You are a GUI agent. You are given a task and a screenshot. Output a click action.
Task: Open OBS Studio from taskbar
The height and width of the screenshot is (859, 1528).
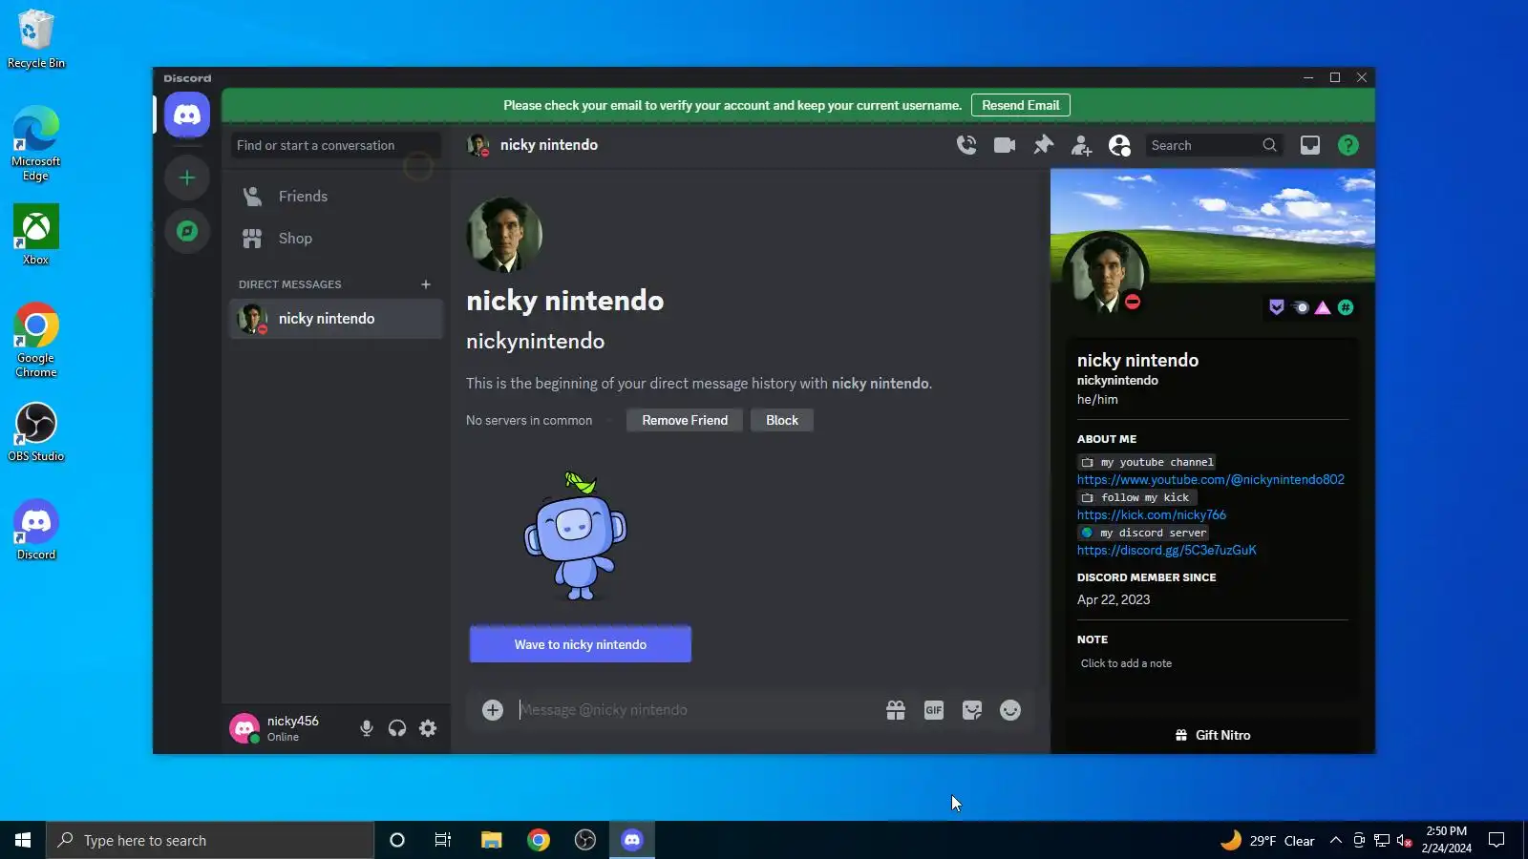click(x=585, y=840)
